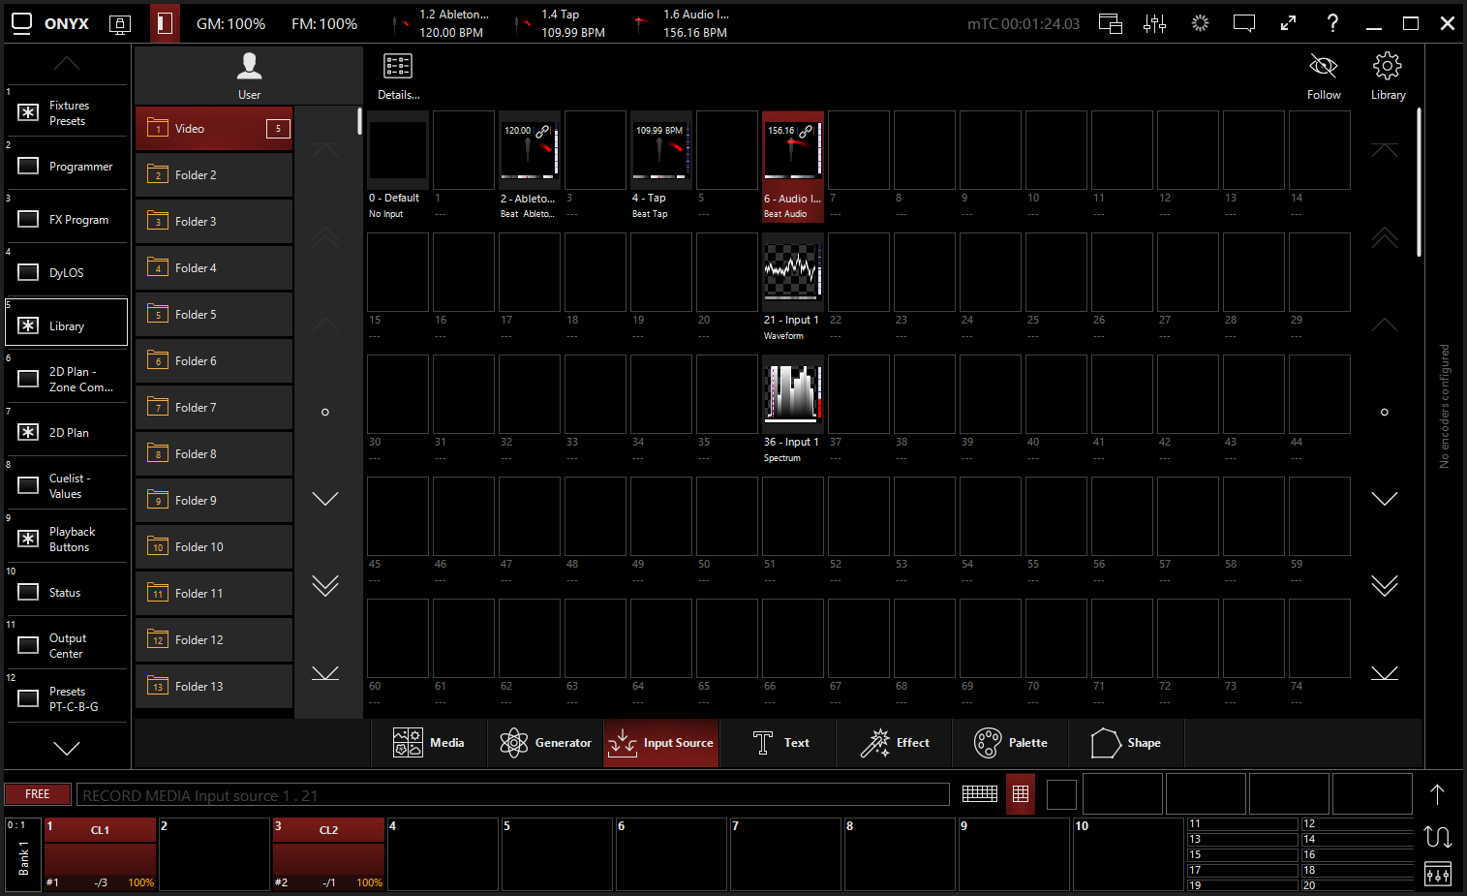Click the gear wheel icon in the top bar
This screenshot has width=1467, height=896.
pos(1200,23)
